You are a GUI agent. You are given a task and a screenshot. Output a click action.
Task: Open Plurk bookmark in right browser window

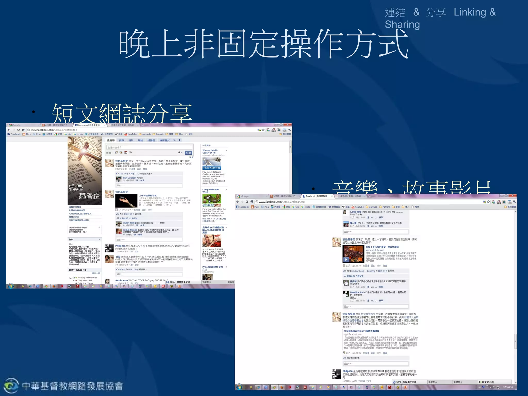pyautogui.click(x=255, y=207)
